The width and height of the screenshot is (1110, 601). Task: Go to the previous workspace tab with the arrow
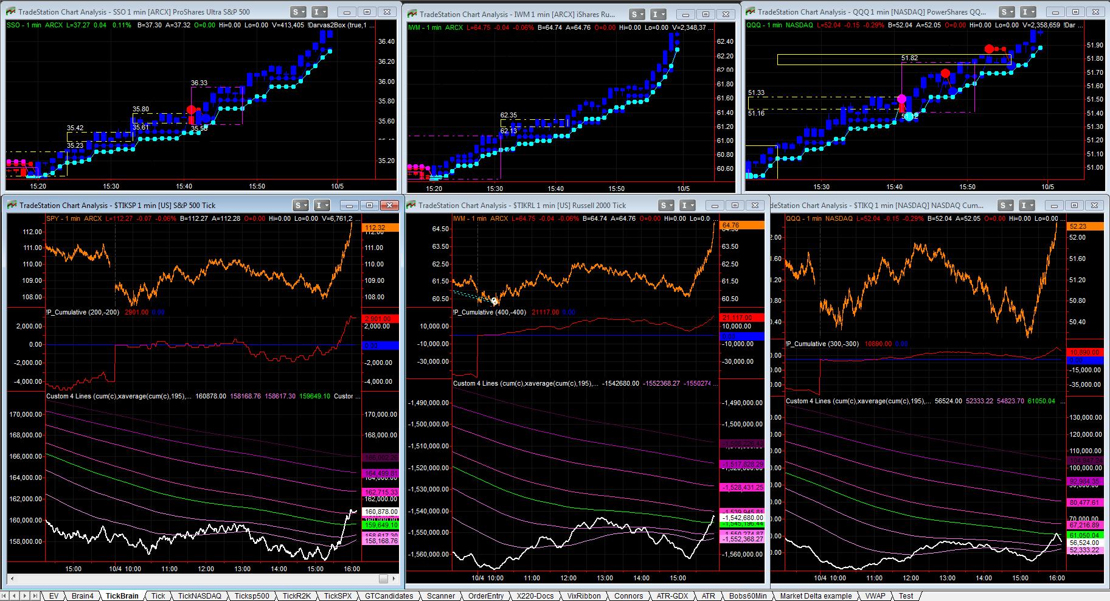pyautogui.click(x=15, y=596)
